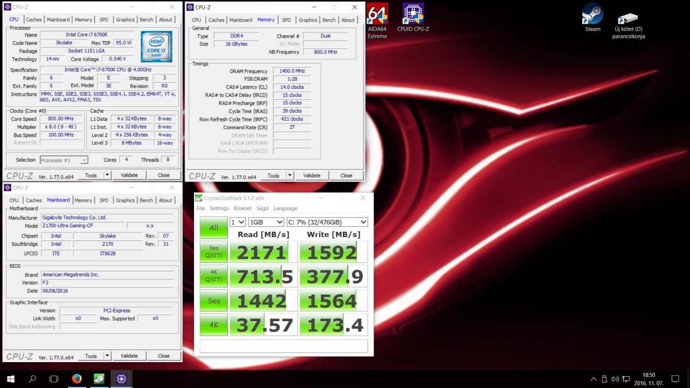Switch to CPU-Z taskbar icon
The image size is (690, 388).
(x=121, y=379)
